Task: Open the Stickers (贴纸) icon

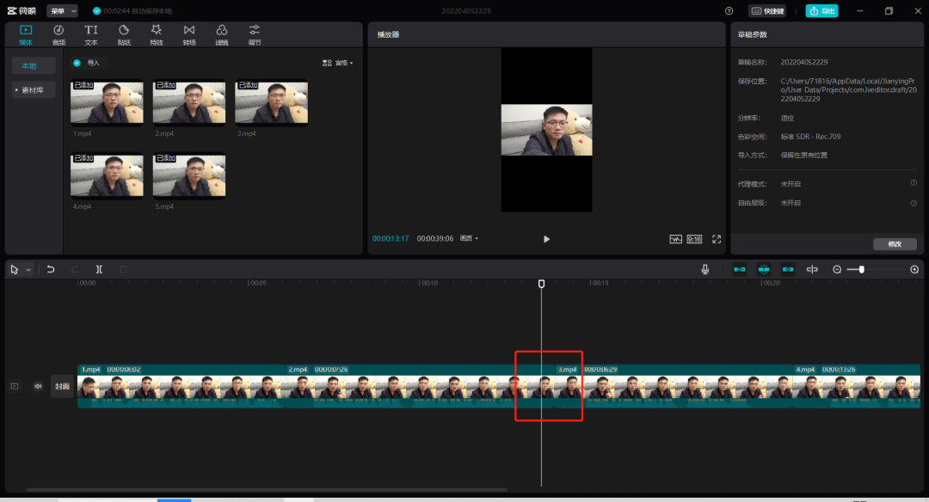Action: point(124,34)
